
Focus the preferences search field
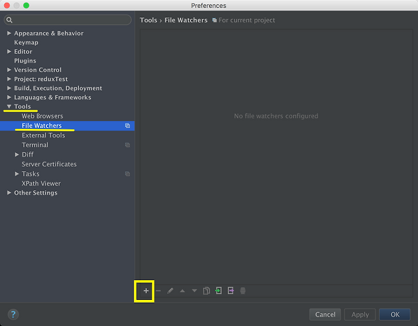tap(68, 20)
